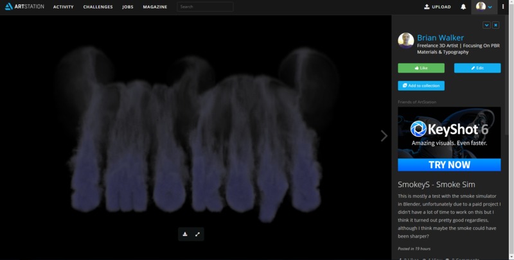This screenshot has width=514, height=260.
Task: Open the Activity menu
Action: click(x=63, y=7)
